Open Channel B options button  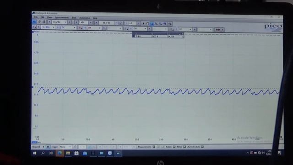pyautogui.click(x=81, y=28)
